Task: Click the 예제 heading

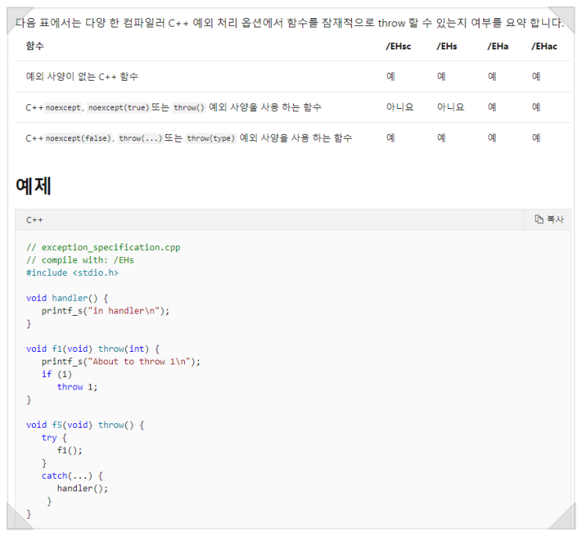Action: tap(34, 186)
